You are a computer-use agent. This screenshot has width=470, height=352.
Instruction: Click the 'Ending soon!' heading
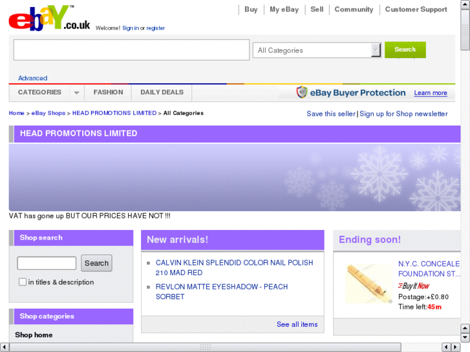tap(370, 240)
